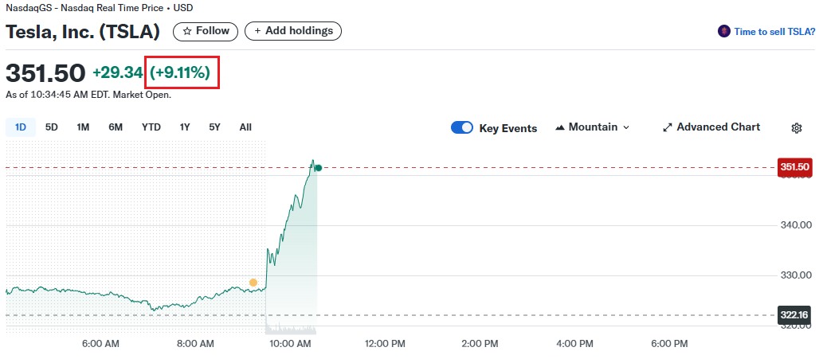Open the Time to sell TSLA? link
This screenshot has width=823, height=359.
pos(774,31)
